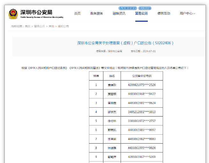Click ID number 4403061982****0083
Viewport: 209px width, 163px height.
pyautogui.click(x=142, y=139)
